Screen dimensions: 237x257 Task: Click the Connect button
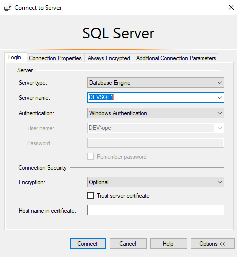88,243
